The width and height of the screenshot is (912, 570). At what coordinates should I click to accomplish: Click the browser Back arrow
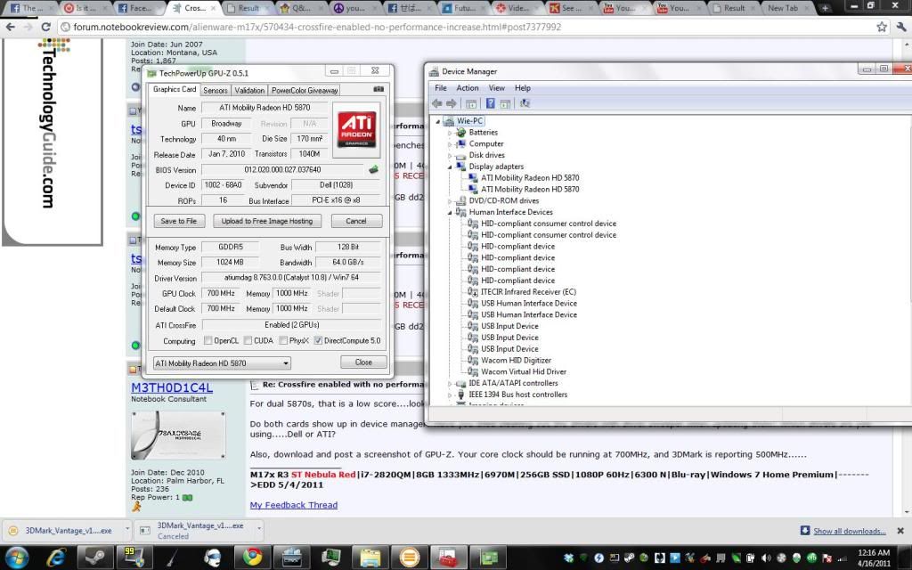10,27
